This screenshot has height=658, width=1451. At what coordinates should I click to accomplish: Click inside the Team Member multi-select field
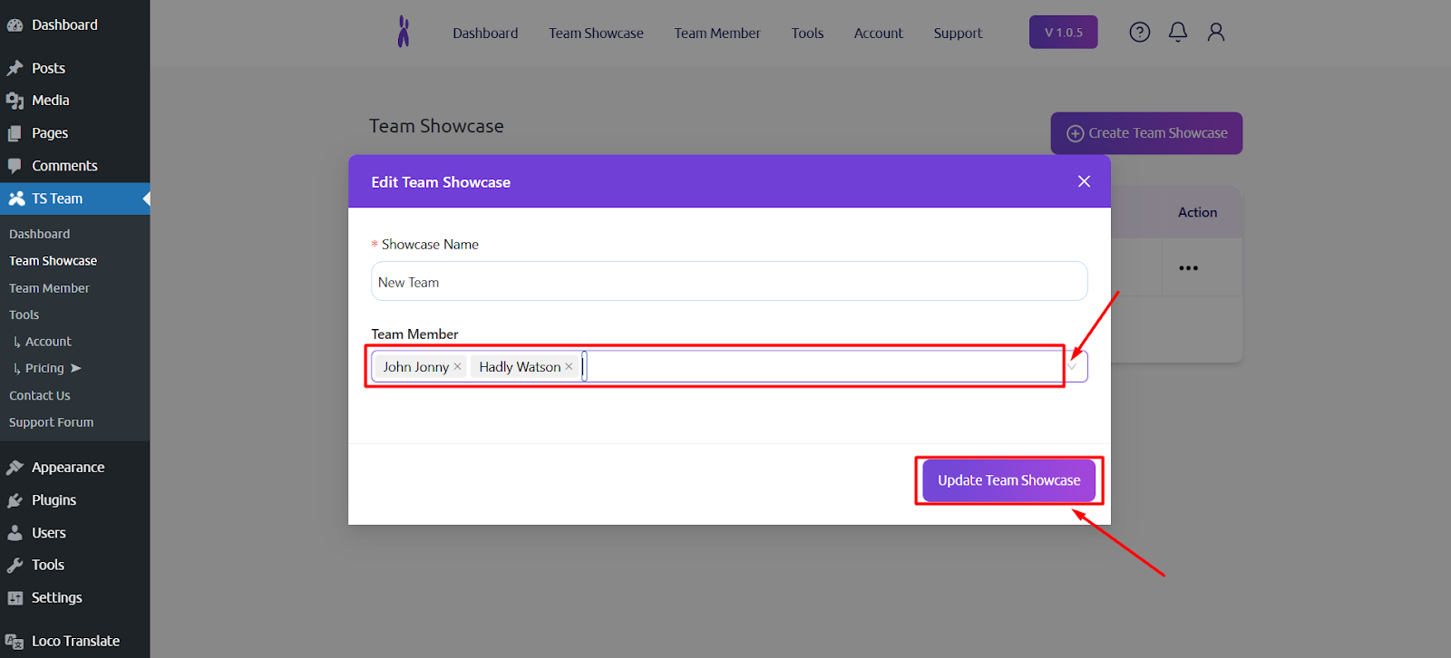(816, 366)
